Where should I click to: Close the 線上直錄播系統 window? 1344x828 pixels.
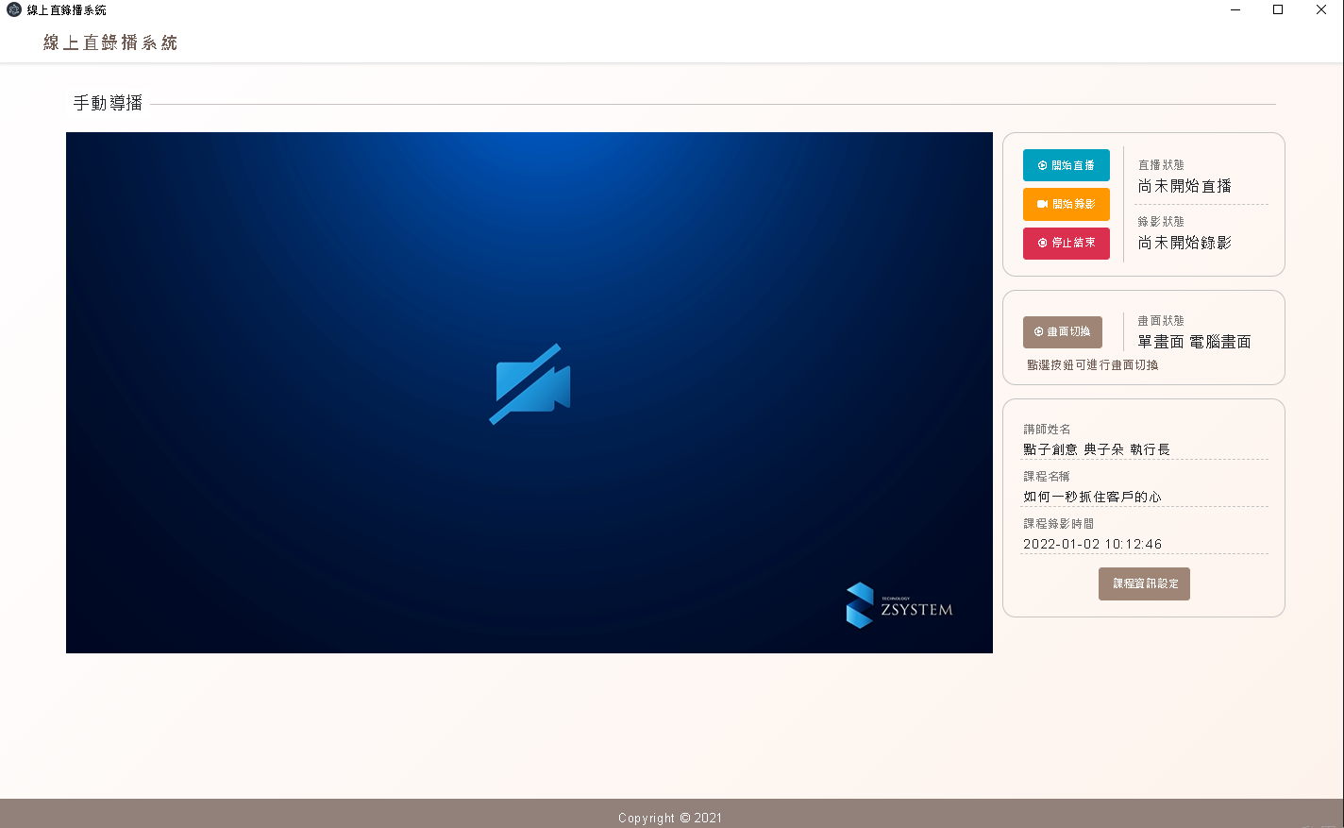pyautogui.click(x=1321, y=9)
